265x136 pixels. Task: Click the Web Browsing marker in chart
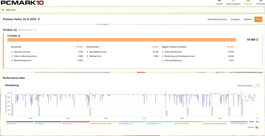[40, 111]
